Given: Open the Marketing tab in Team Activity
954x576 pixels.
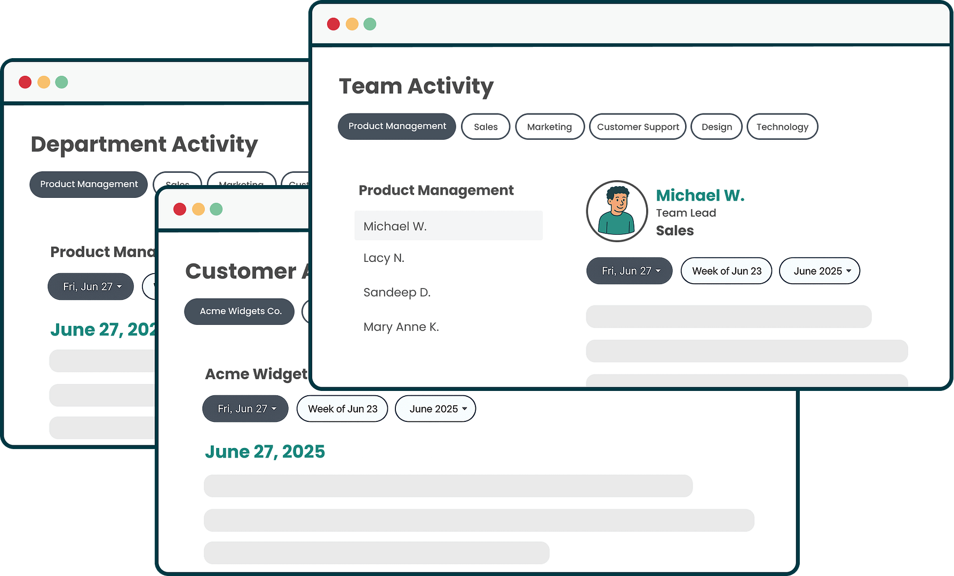Looking at the screenshot, I should (549, 127).
